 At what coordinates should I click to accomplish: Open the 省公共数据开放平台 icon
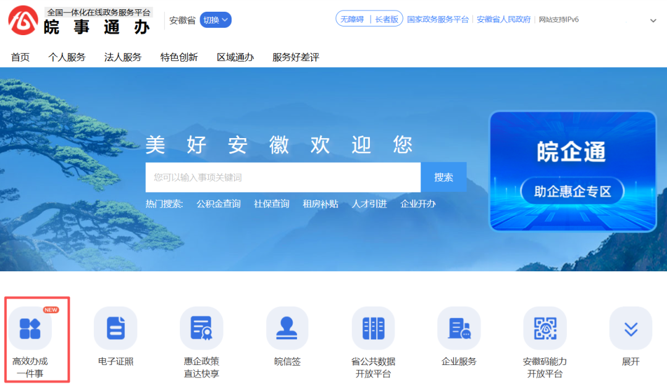(373, 328)
